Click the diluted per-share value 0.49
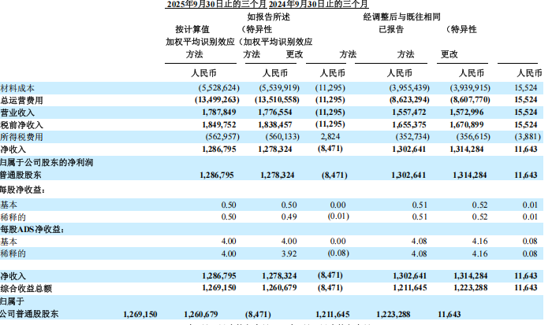Viewport: 552px width, 325px height. point(291,216)
